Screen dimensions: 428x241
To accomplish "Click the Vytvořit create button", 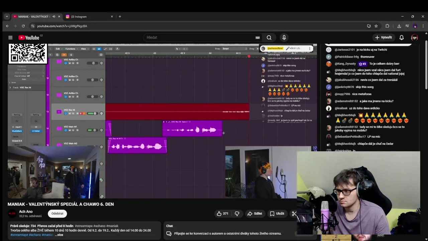I will coord(383,37).
